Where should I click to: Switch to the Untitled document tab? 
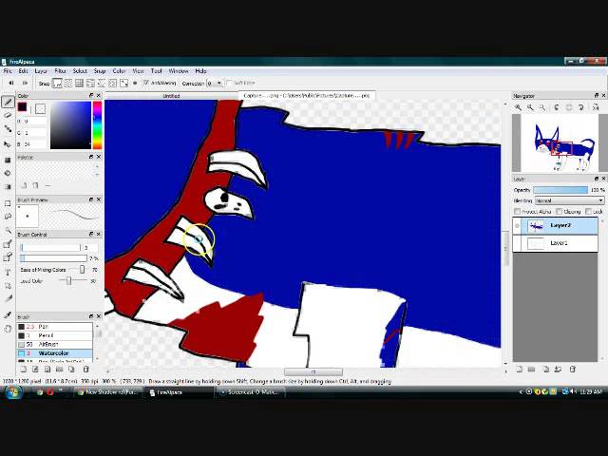point(171,96)
